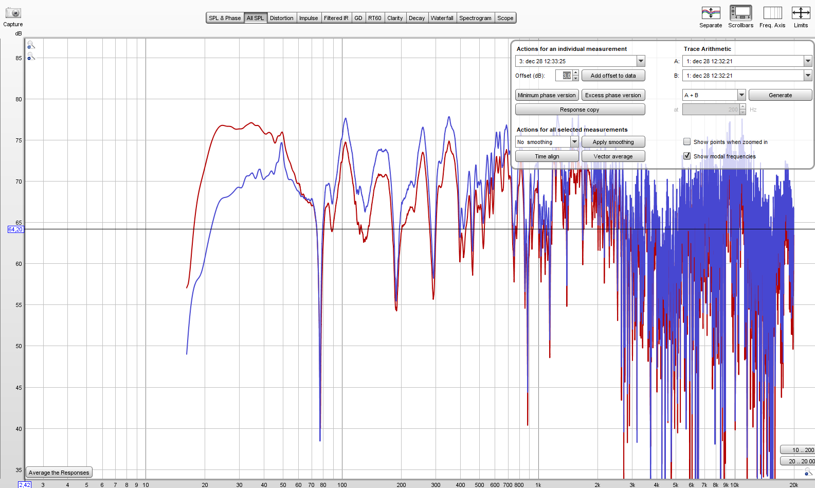Screen dimensions: 815x488
Task: Click Apply smoothing button
Action: click(x=613, y=142)
